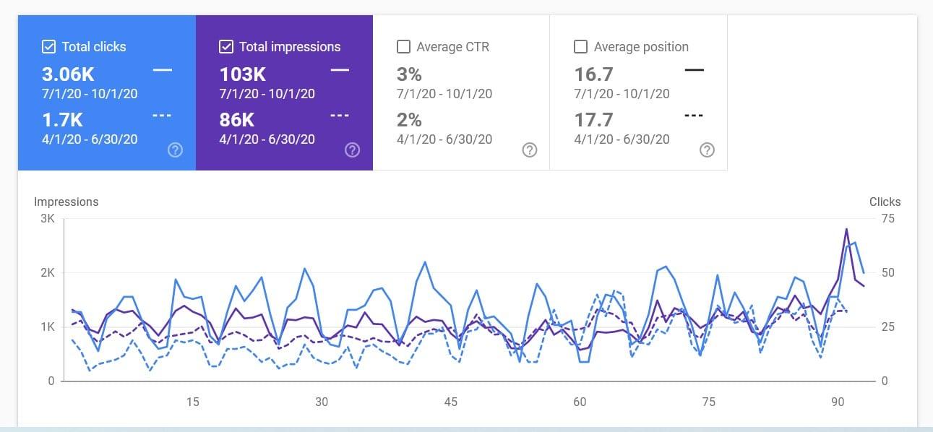
Task: Click the dashed line indicator beside 1.7K
Action: click(x=162, y=116)
